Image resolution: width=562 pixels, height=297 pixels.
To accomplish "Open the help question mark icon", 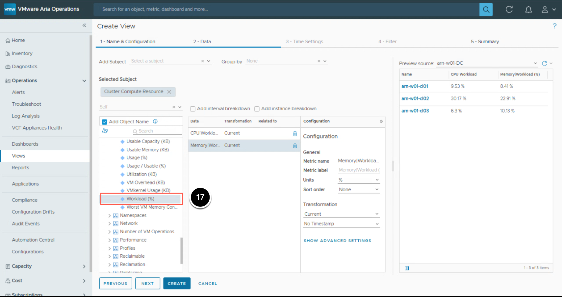I will coord(554,26).
